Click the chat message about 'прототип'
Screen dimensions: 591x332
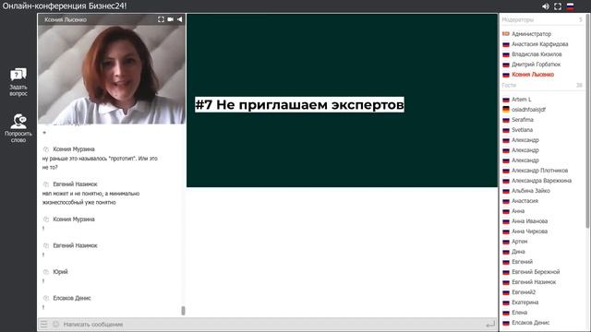click(100, 163)
